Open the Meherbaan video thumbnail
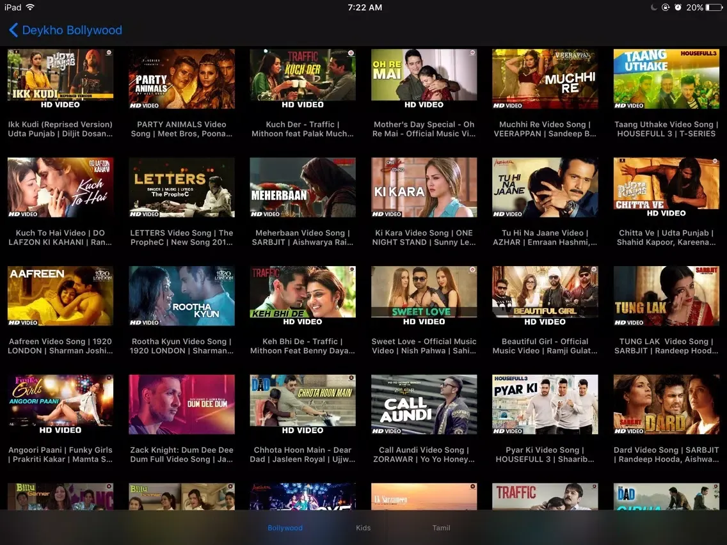The height and width of the screenshot is (545, 727). point(303,187)
